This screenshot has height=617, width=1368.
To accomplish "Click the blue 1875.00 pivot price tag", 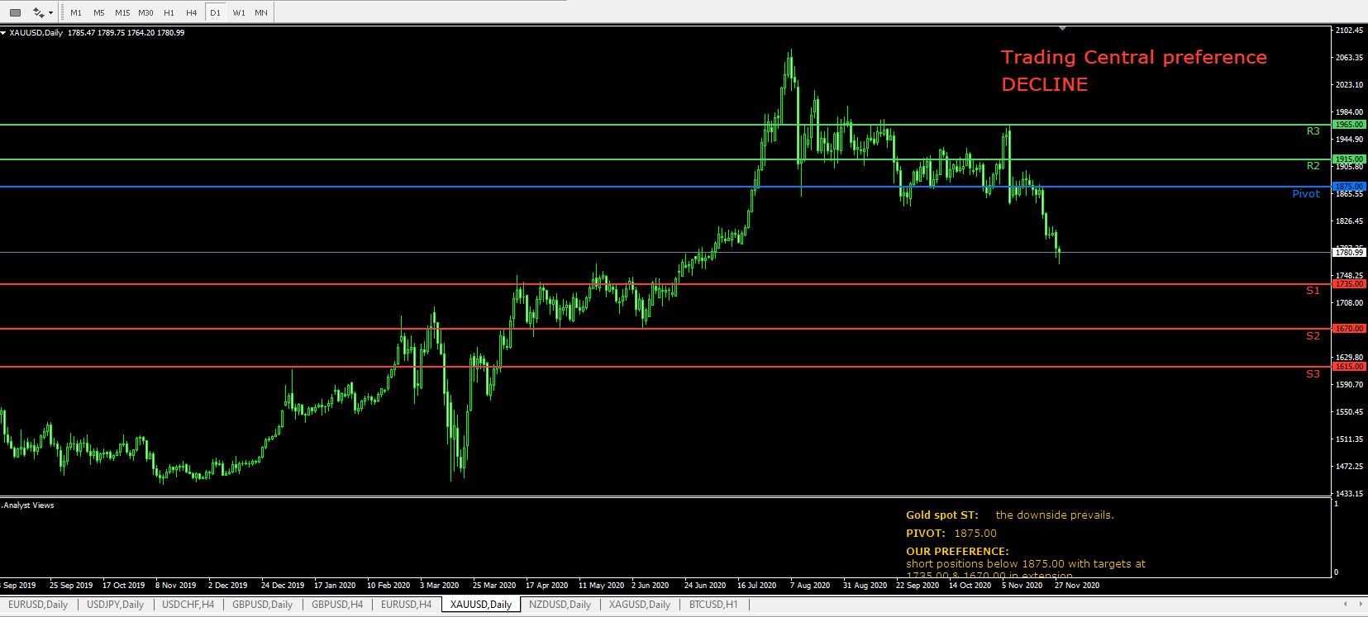I will [1349, 187].
